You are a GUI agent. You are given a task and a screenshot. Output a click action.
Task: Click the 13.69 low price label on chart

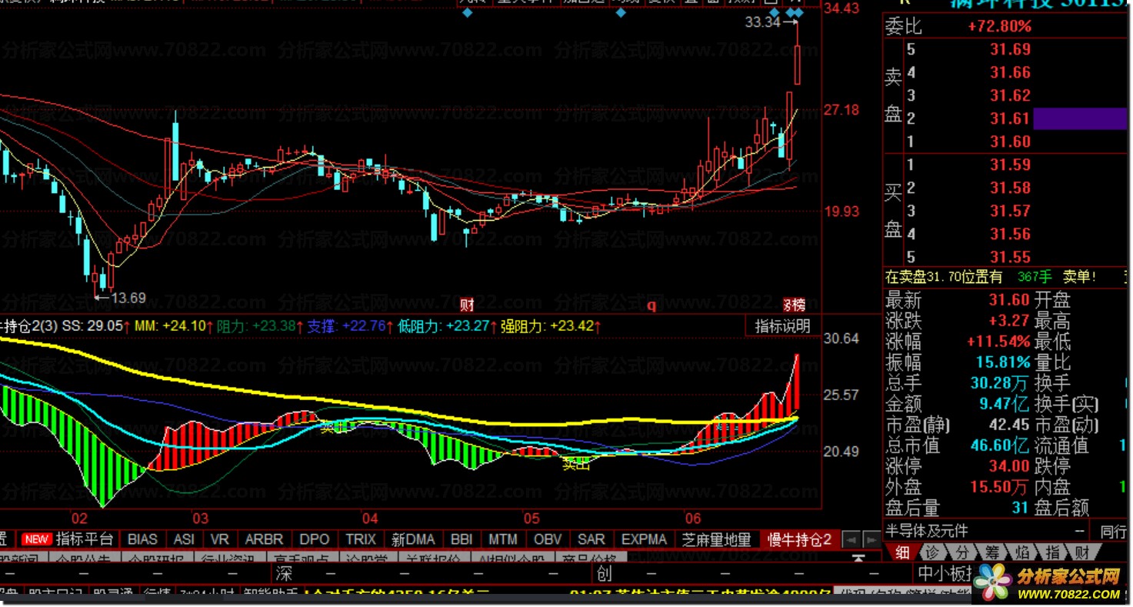[128, 298]
